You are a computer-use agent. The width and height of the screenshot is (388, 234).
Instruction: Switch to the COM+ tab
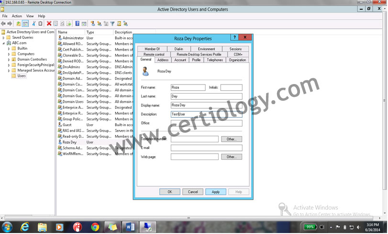click(238, 54)
